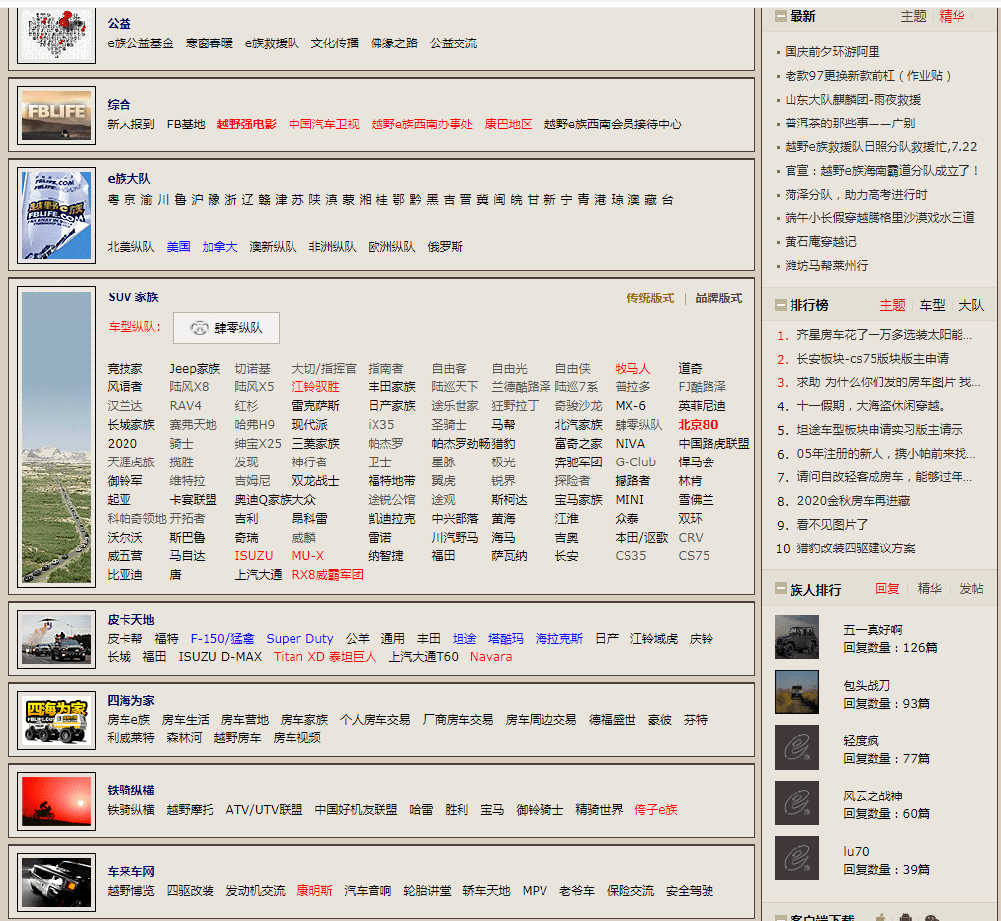Read post 黄石庵穿越记
The height and width of the screenshot is (921, 1001).
pos(820,242)
